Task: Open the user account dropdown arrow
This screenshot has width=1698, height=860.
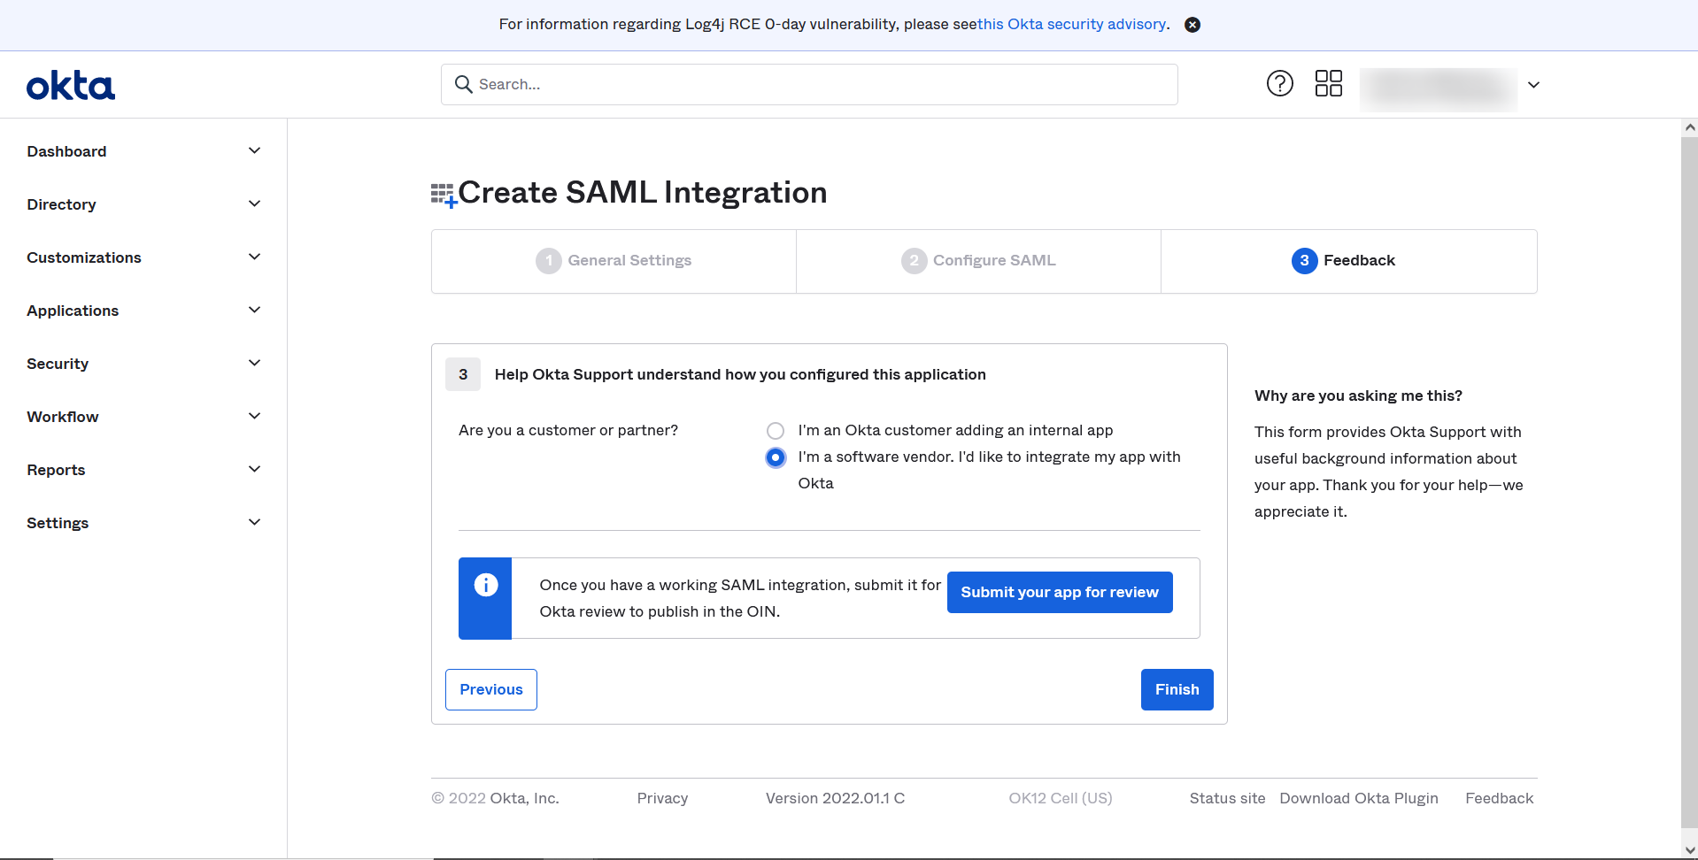Action: [1533, 85]
